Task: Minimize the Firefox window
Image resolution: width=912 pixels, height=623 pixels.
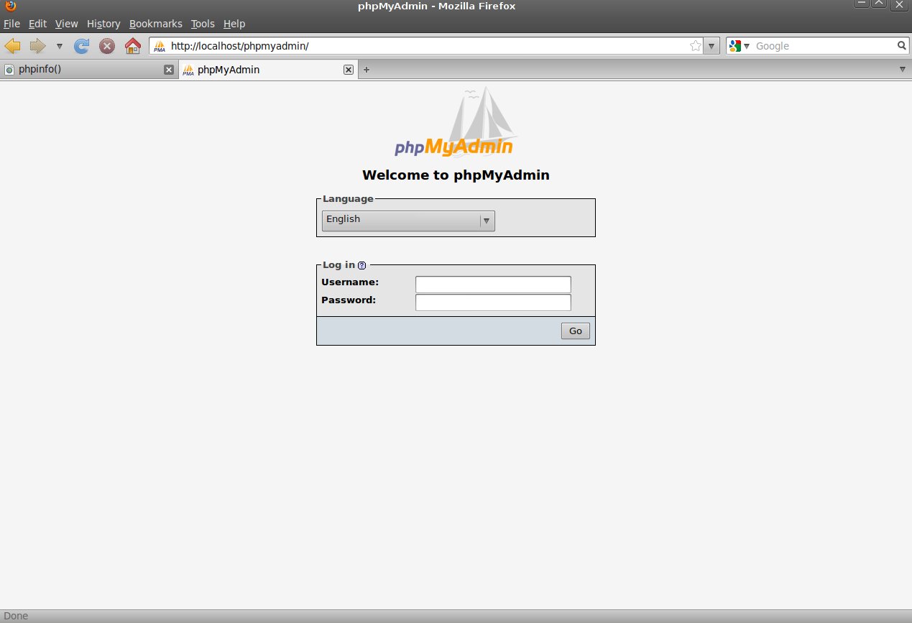Action: pyautogui.click(x=861, y=4)
